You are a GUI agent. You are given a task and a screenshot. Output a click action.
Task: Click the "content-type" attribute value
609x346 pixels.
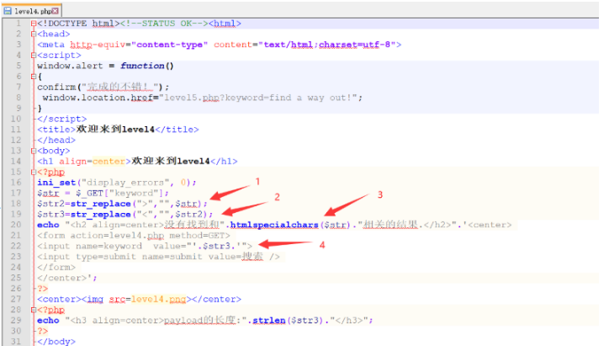pyautogui.click(x=170, y=45)
